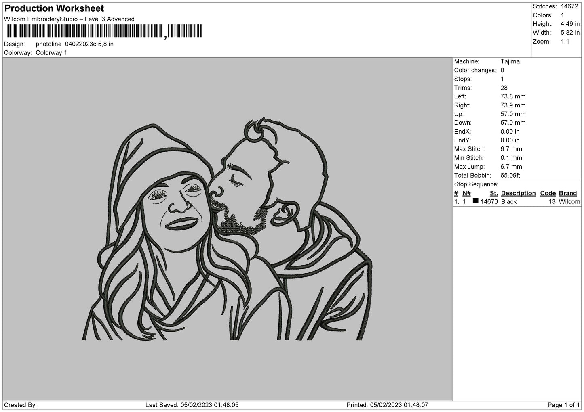Click the Code column header
Screen dimensions: 584x412
(548, 193)
